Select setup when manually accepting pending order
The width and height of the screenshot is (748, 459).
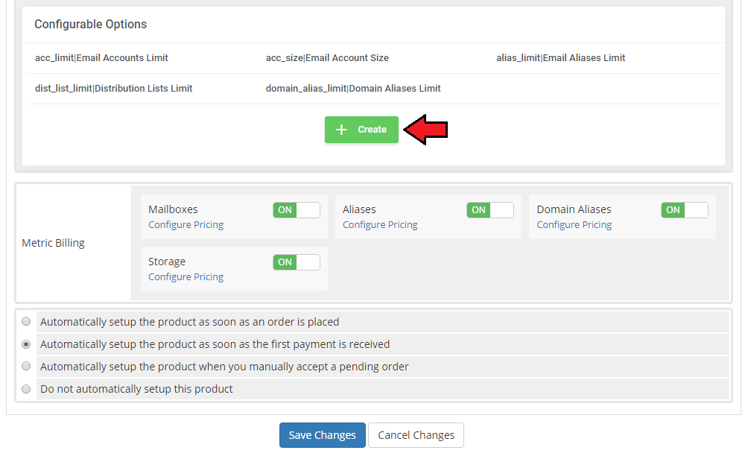pyautogui.click(x=26, y=367)
